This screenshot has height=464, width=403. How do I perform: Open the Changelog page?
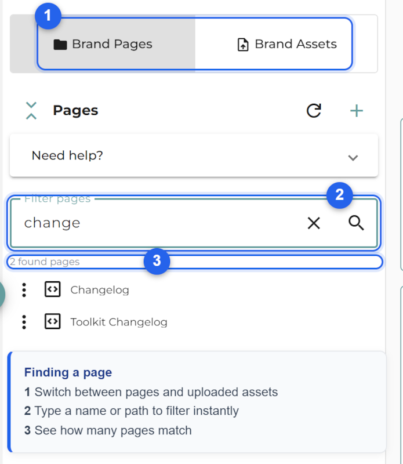100,290
